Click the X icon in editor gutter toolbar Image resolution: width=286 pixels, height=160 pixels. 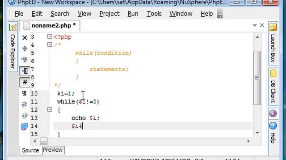tap(25, 38)
